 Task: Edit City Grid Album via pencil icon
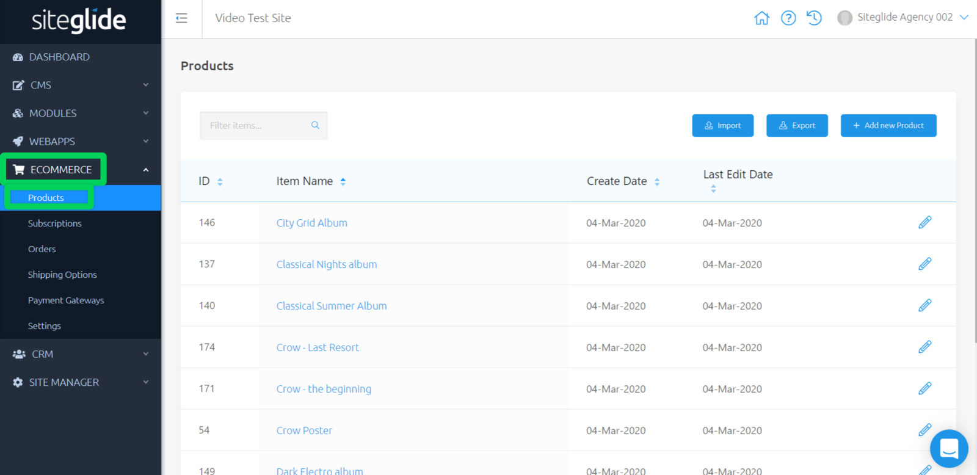(924, 222)
